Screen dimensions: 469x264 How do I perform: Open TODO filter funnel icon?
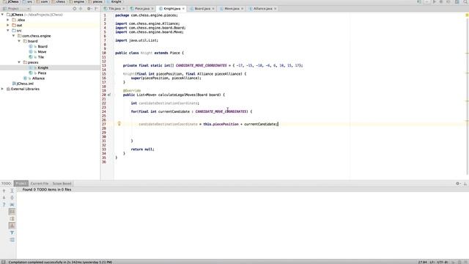click(x=12, y=233)
